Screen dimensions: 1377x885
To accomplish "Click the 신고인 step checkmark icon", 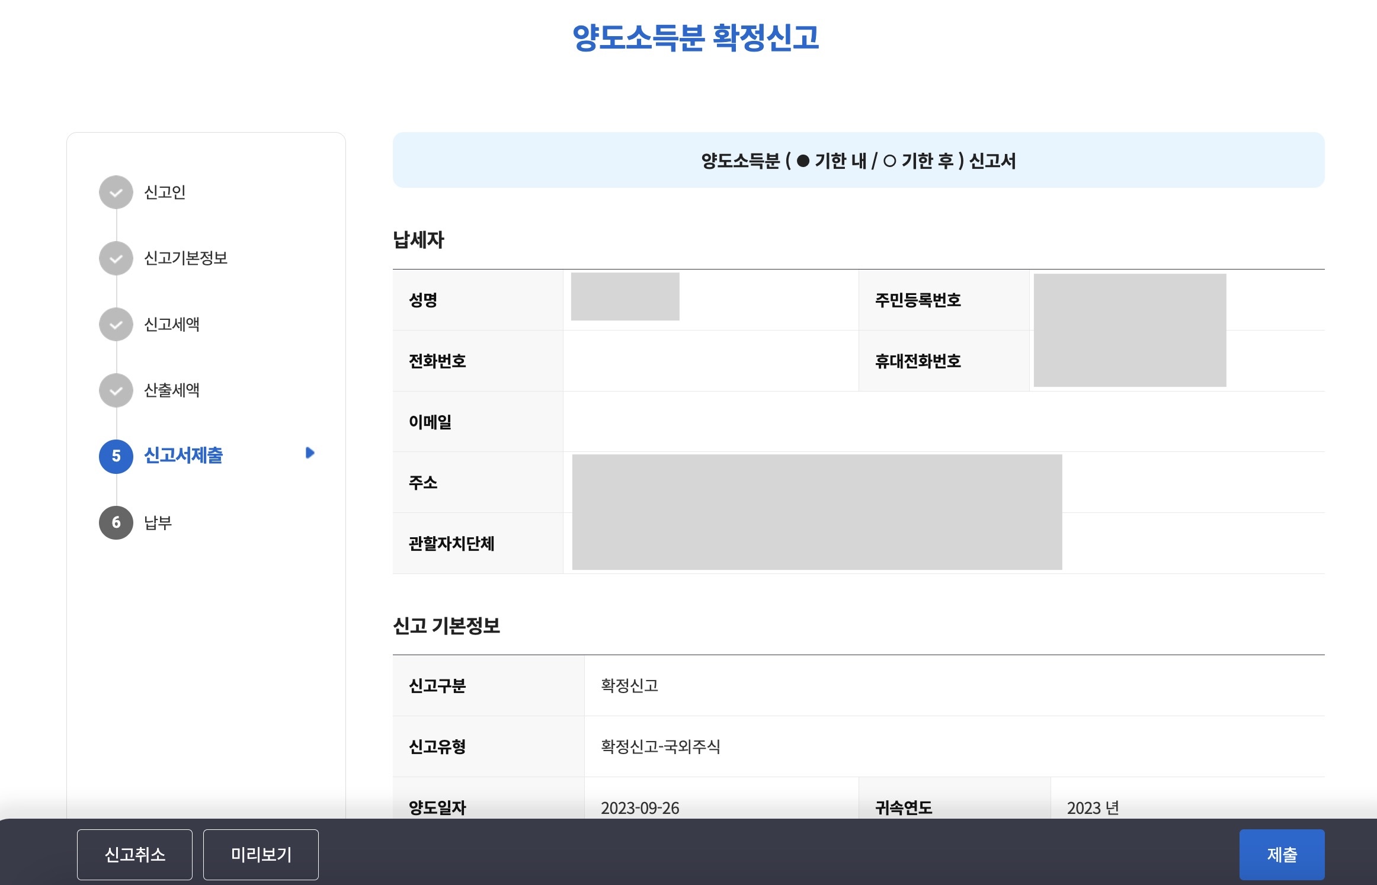I will [x=116, y=193].
